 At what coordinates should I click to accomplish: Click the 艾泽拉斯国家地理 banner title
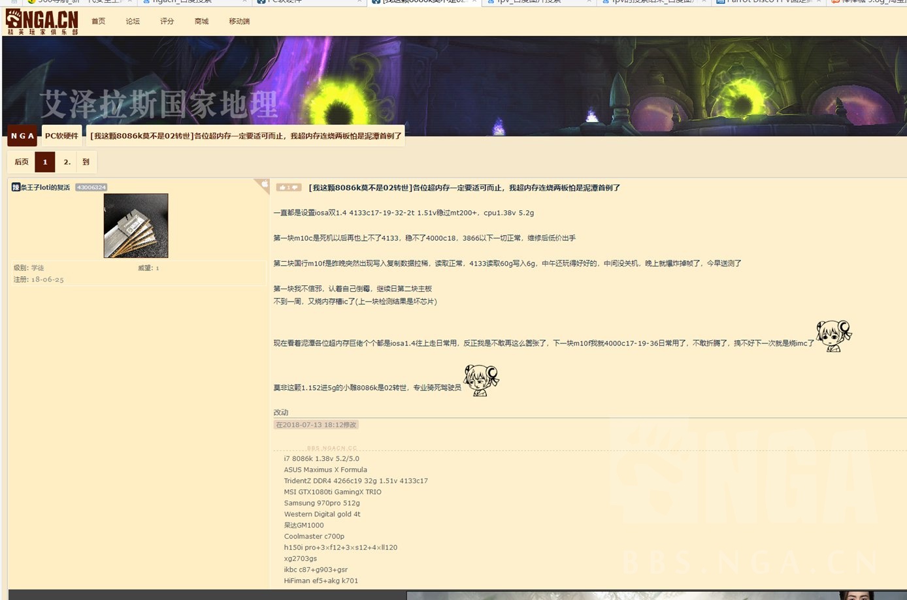159,104
